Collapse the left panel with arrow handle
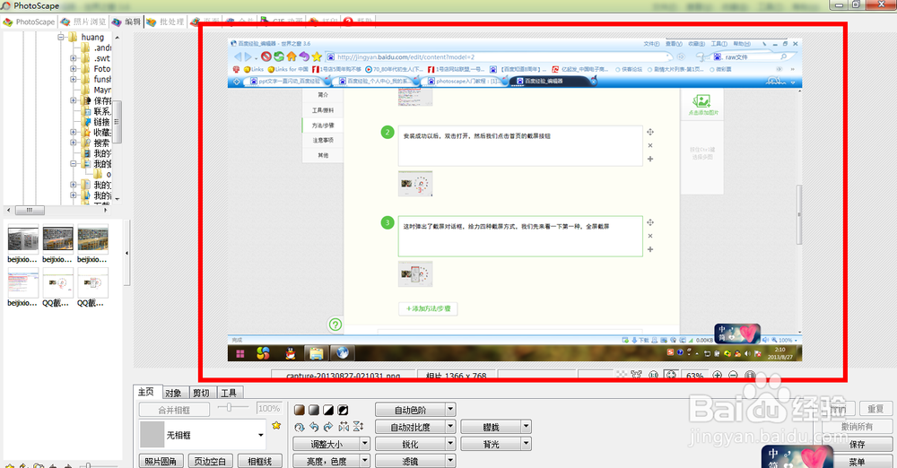Image resolution: width=897 pixels, height=468 pixels. coord(127,253)
